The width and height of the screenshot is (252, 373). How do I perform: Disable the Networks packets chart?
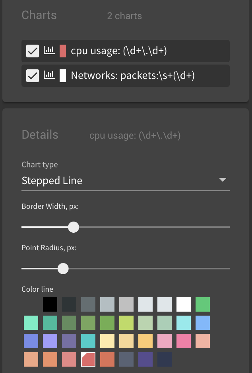[32, 75]
